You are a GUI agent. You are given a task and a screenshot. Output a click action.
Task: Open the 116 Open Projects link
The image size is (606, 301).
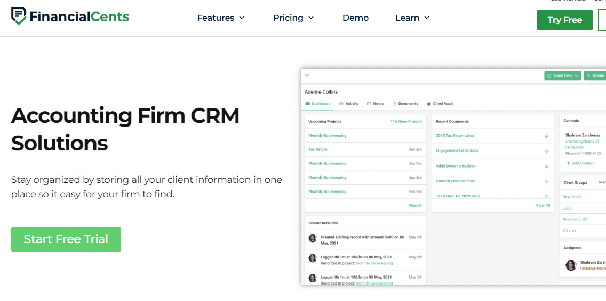click(x=406, y=121)
